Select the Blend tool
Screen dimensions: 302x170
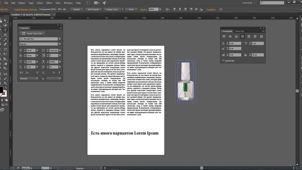[x=5, y=68]
